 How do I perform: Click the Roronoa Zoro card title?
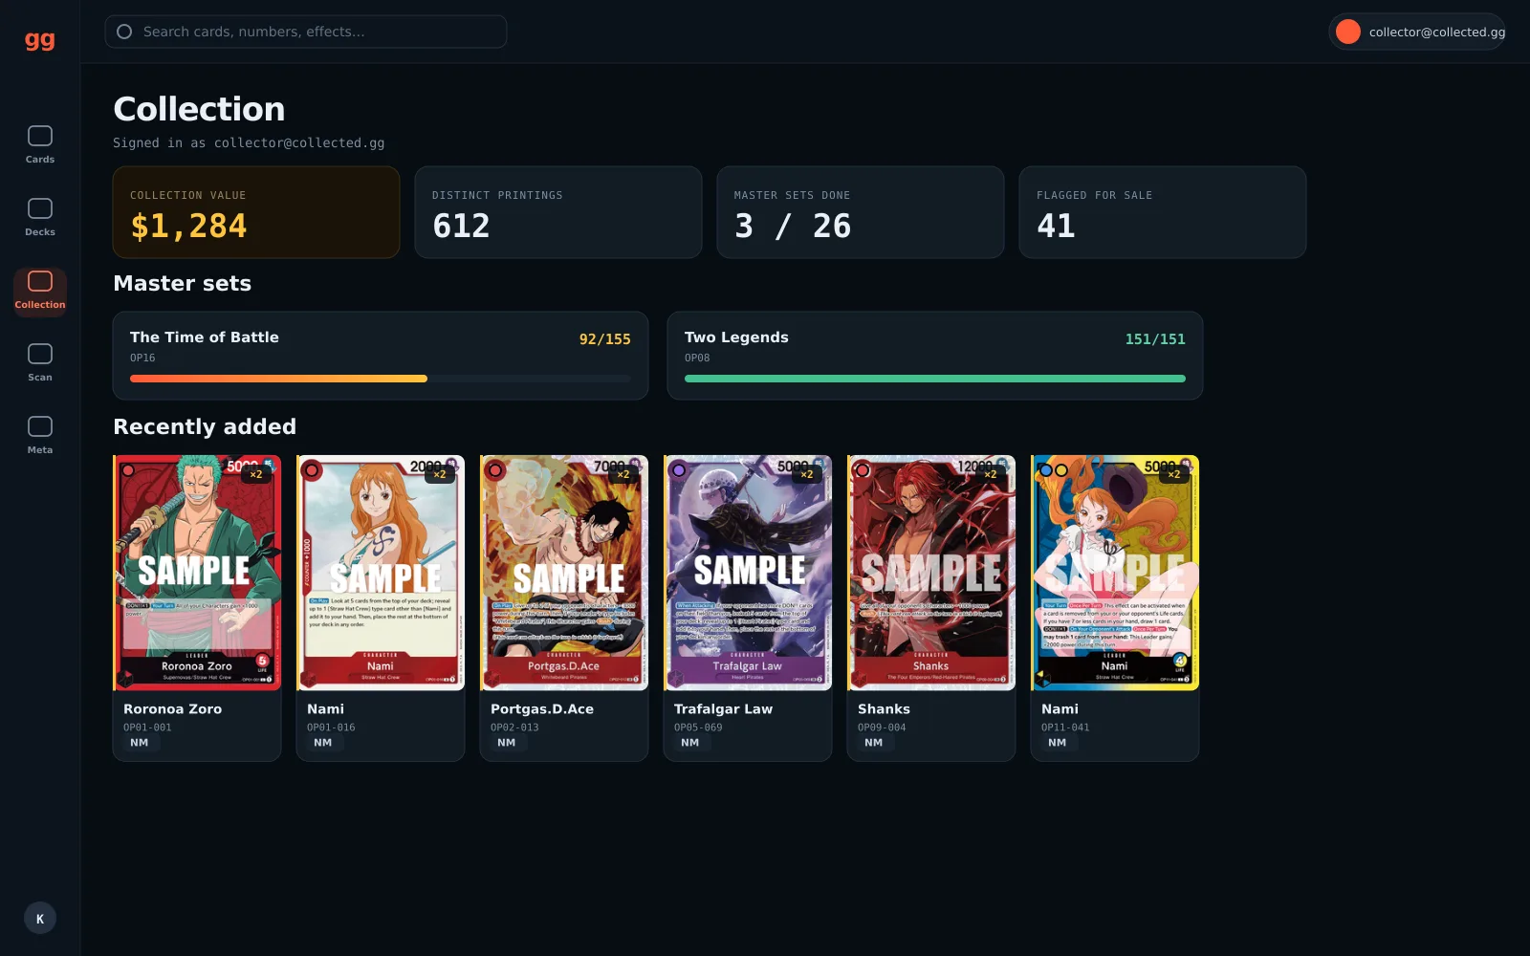(x=173, y=709)
